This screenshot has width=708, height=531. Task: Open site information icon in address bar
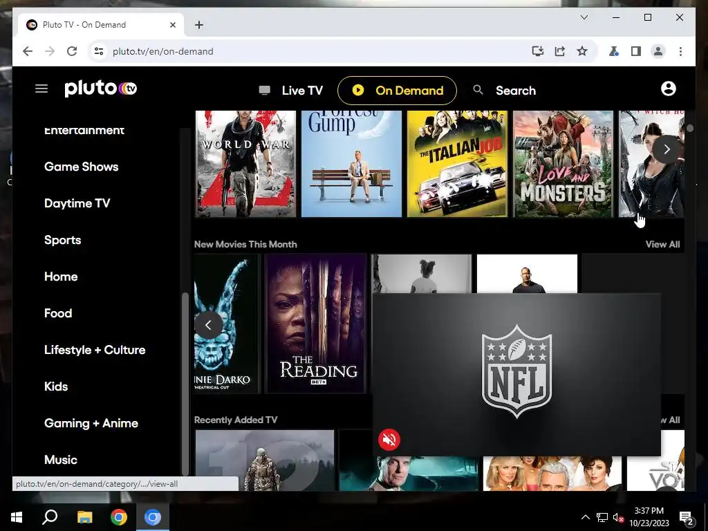99,51
